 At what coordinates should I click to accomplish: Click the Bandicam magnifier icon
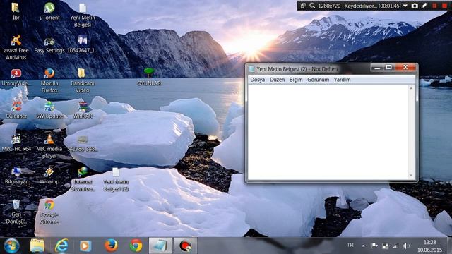coord(312,6)
